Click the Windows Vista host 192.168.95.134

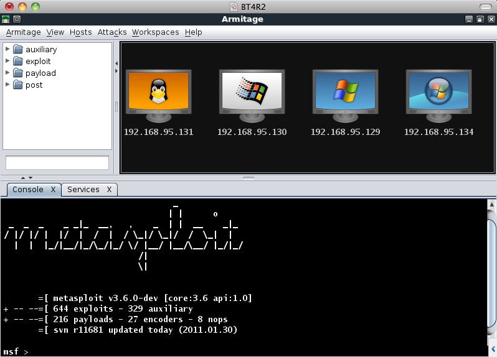pyautogui.click(x=438, y=95)
